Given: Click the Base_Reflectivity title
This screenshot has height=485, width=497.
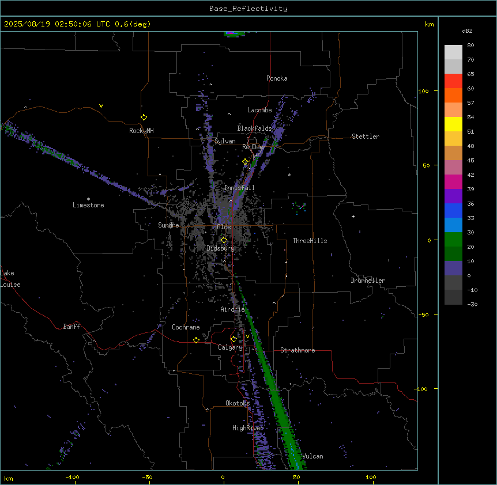Looking at the screenshot, I should click(x=248, y=9).
